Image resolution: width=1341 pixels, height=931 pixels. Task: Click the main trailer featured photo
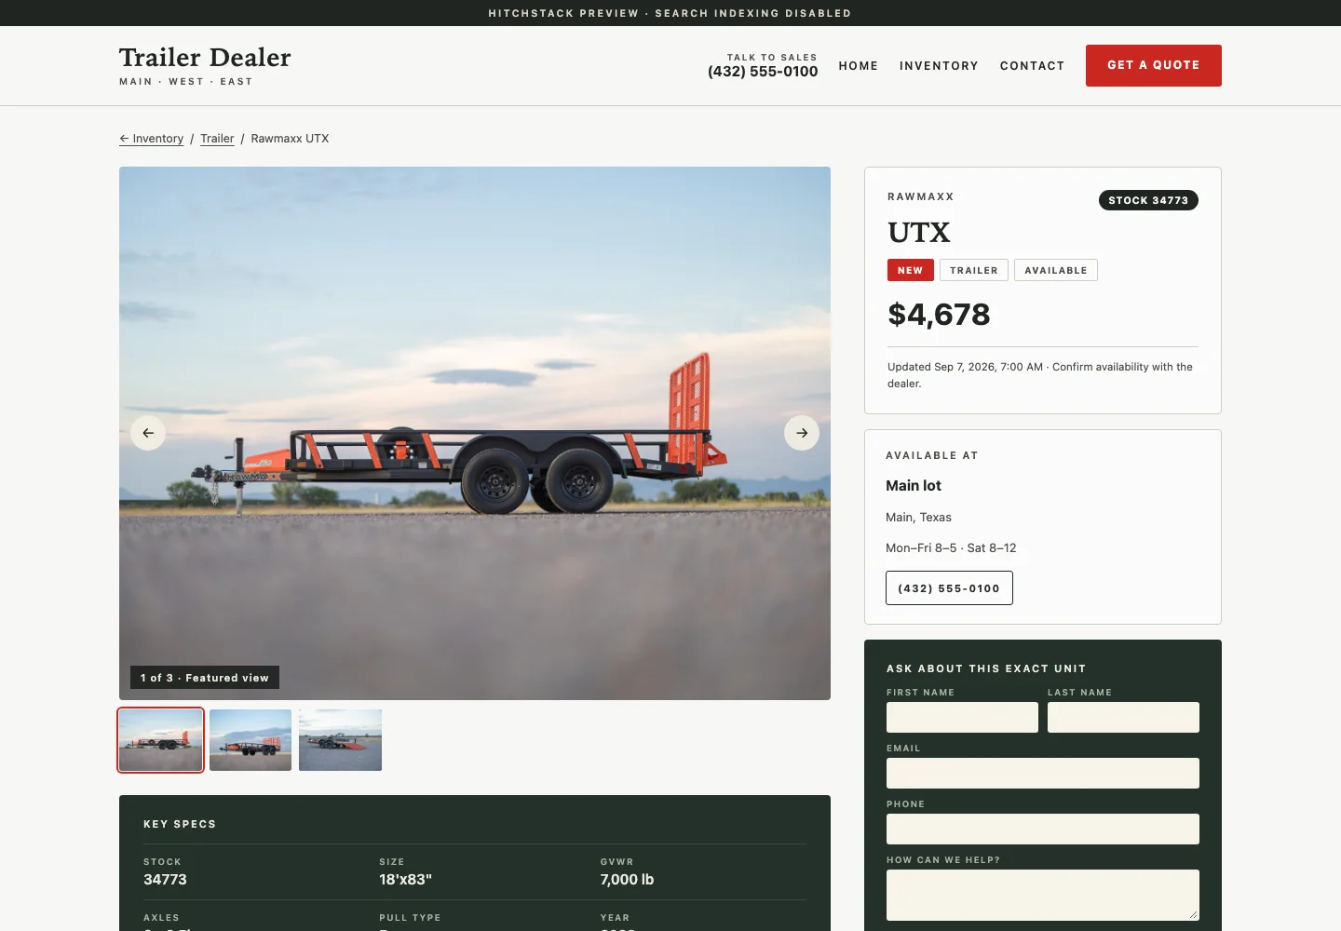coord(475,433)
